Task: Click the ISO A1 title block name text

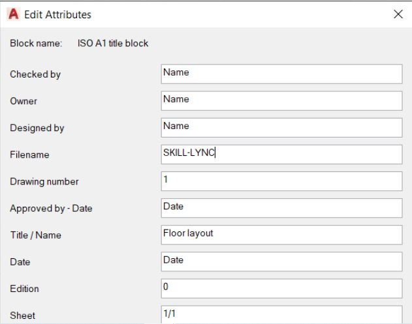Action: [113, 43]
